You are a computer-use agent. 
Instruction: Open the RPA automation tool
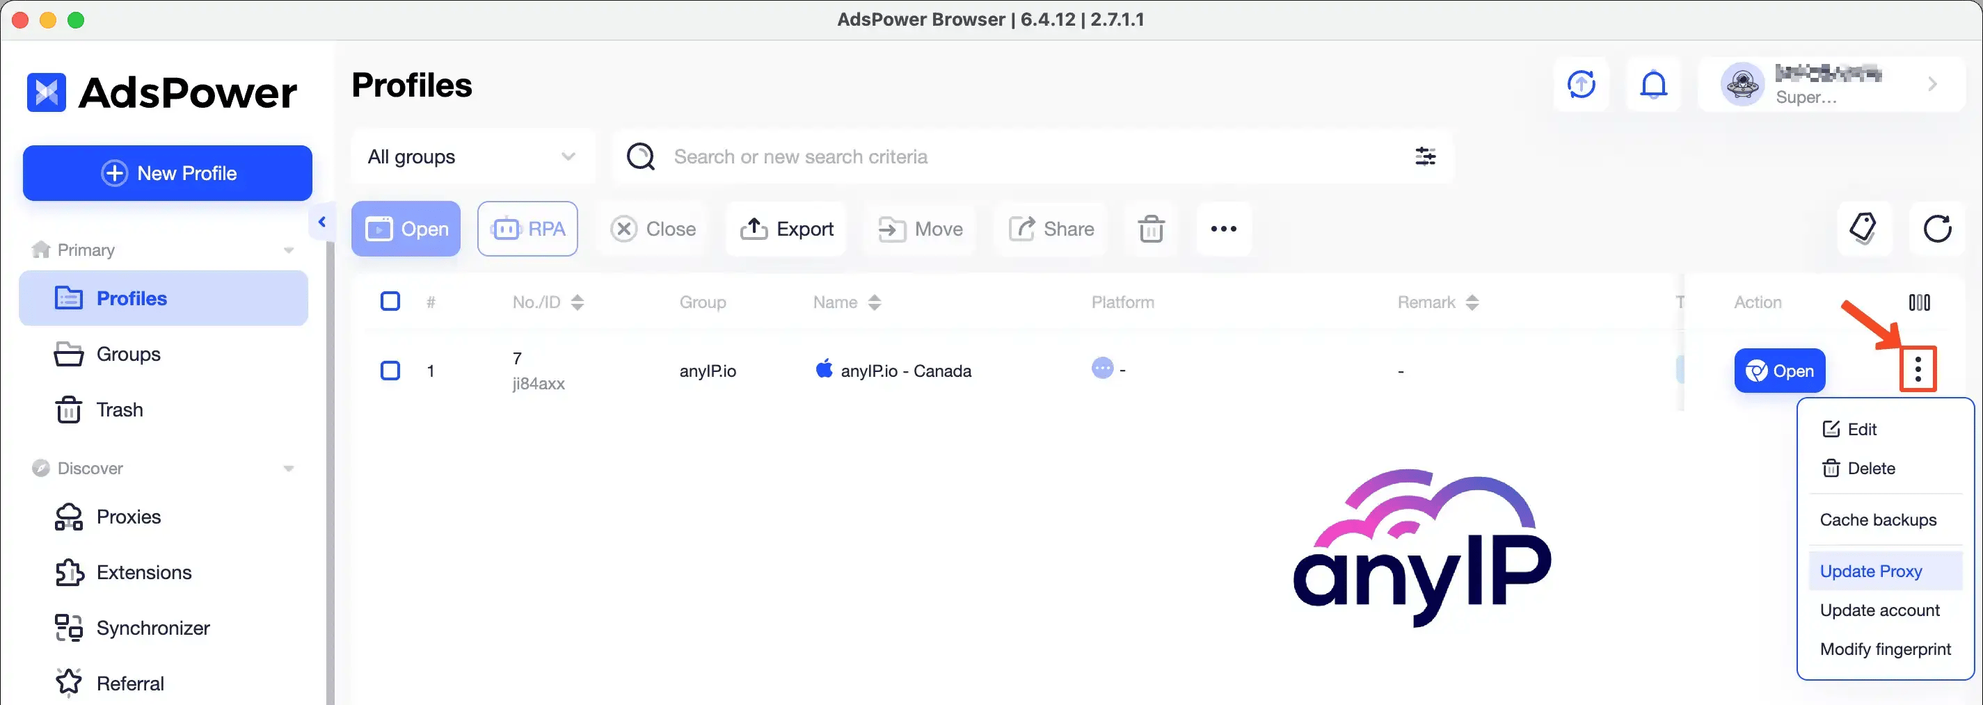[x=528, y=228]
